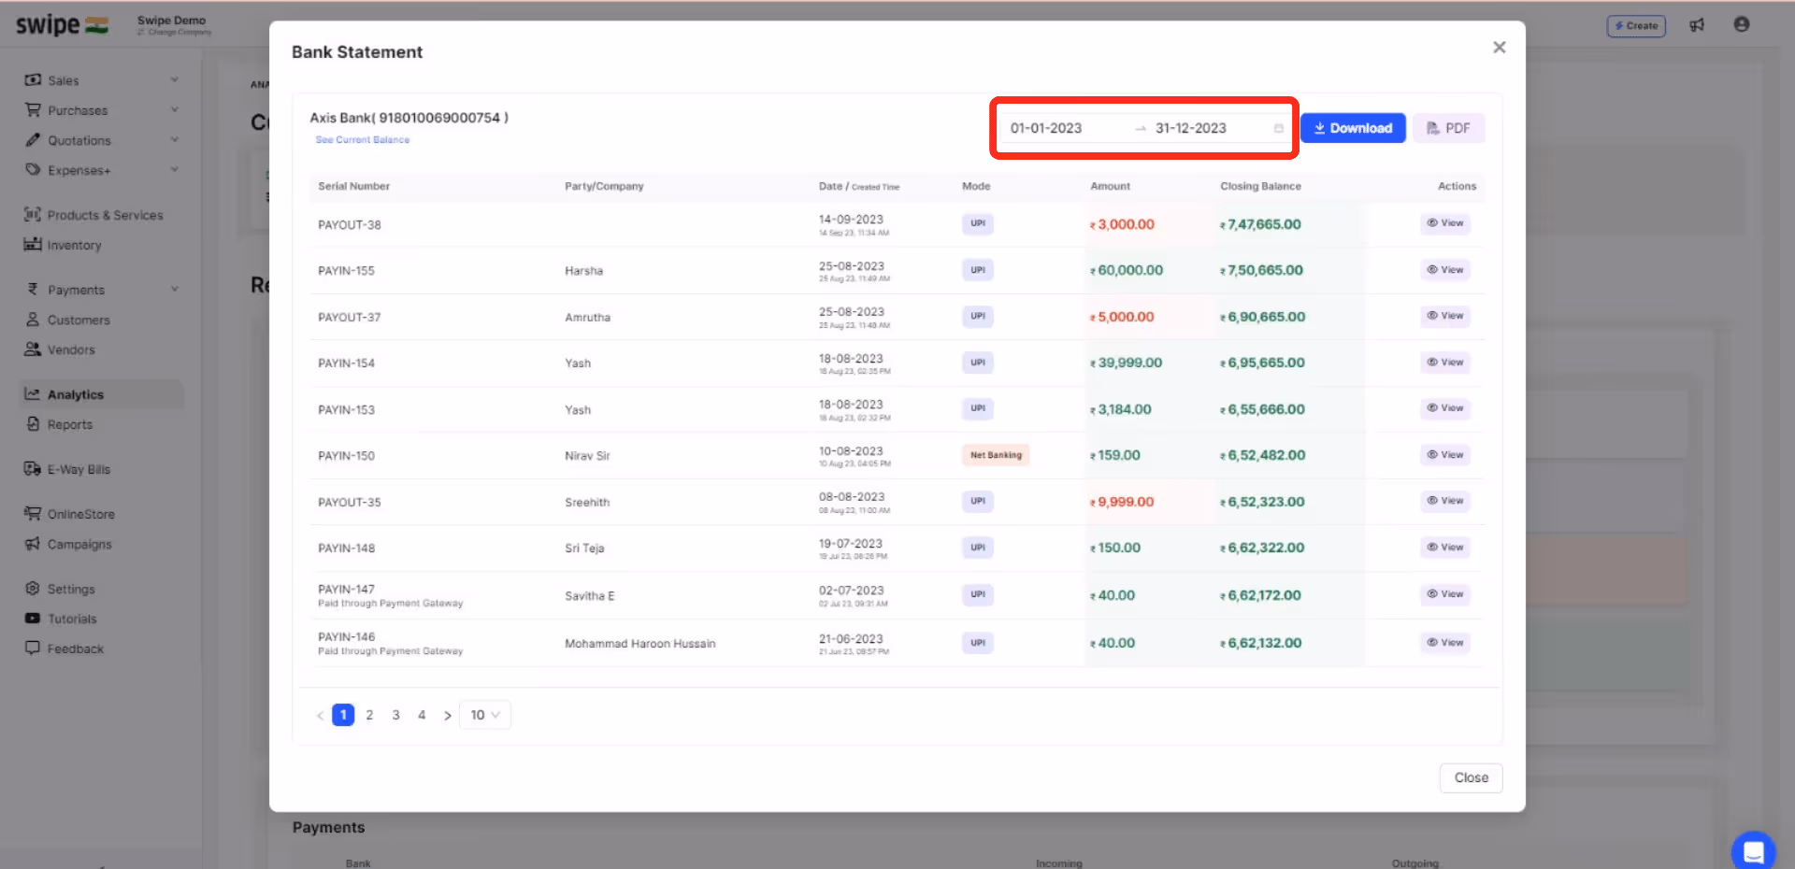Click the calendar icon in date range
Screen dimensions: 1795x869
[x=1278, y=128]
